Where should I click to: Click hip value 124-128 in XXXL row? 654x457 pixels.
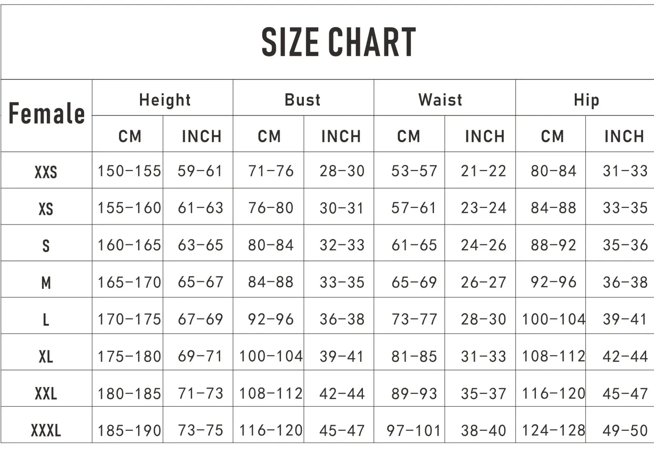click(x=553, y=430)
